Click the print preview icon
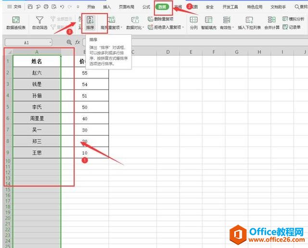308x248 pixels. pos(54,7)
